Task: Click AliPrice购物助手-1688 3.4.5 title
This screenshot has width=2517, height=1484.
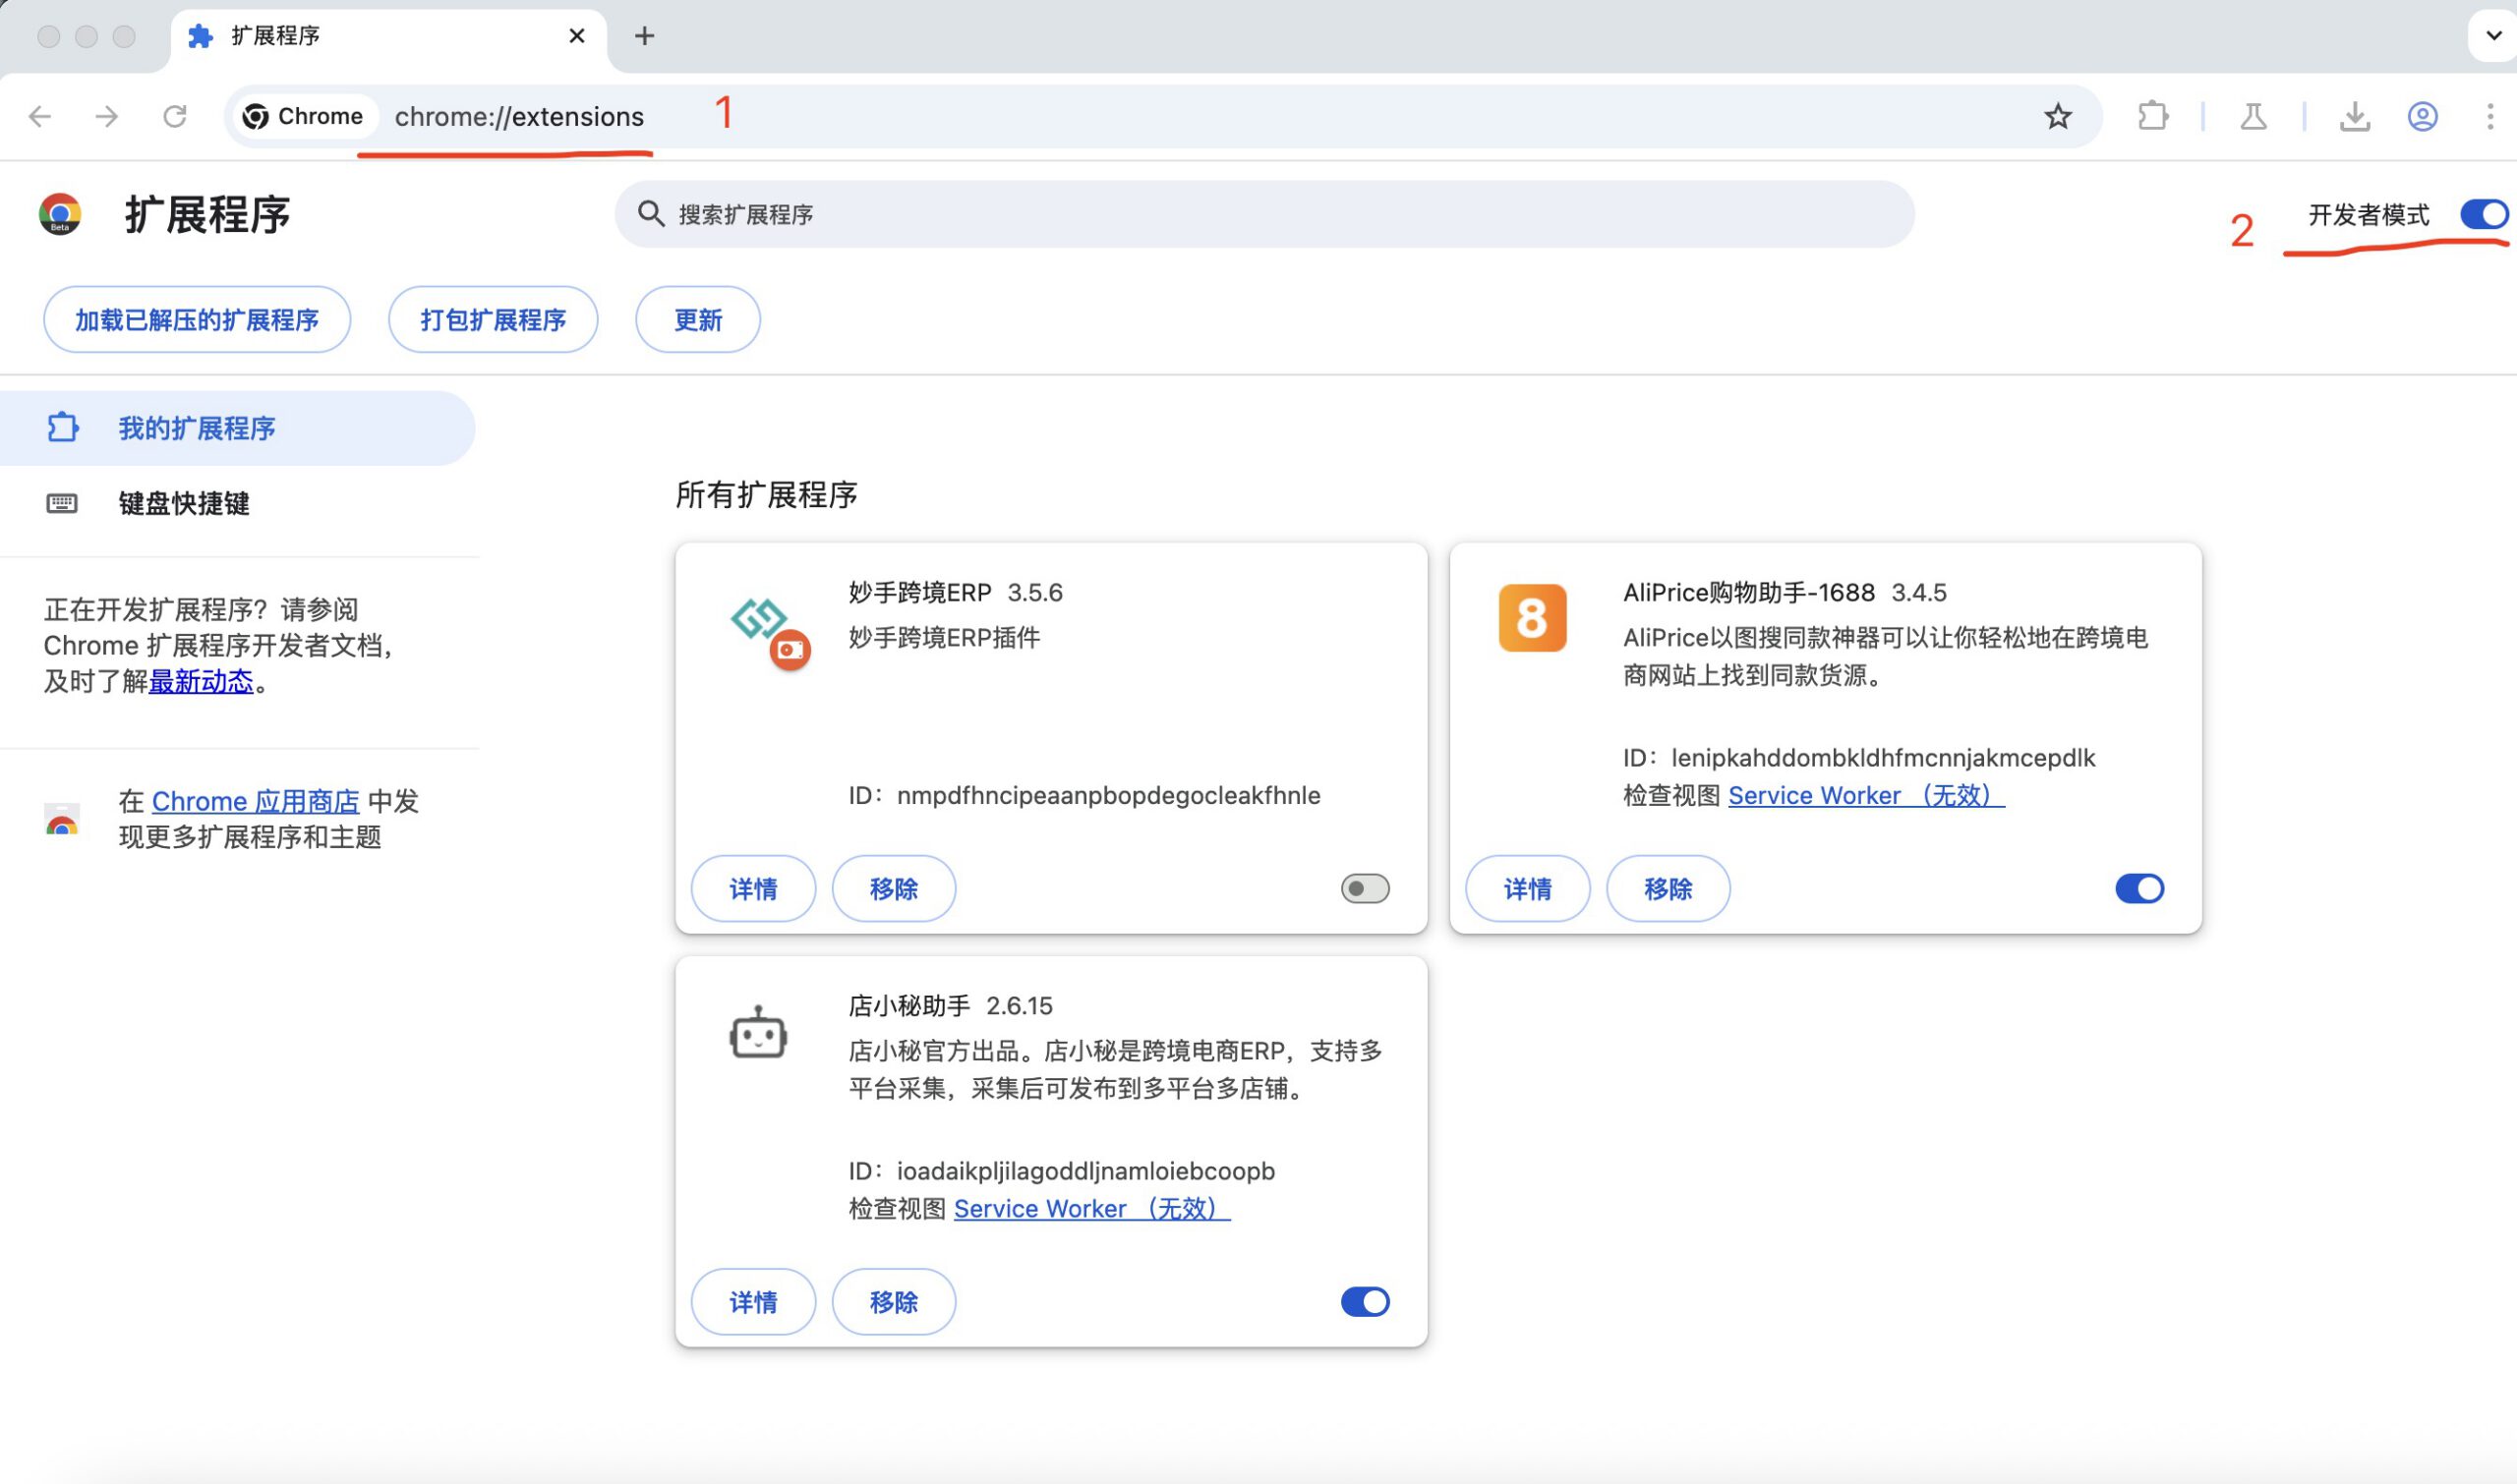Action: [1785, 592]
